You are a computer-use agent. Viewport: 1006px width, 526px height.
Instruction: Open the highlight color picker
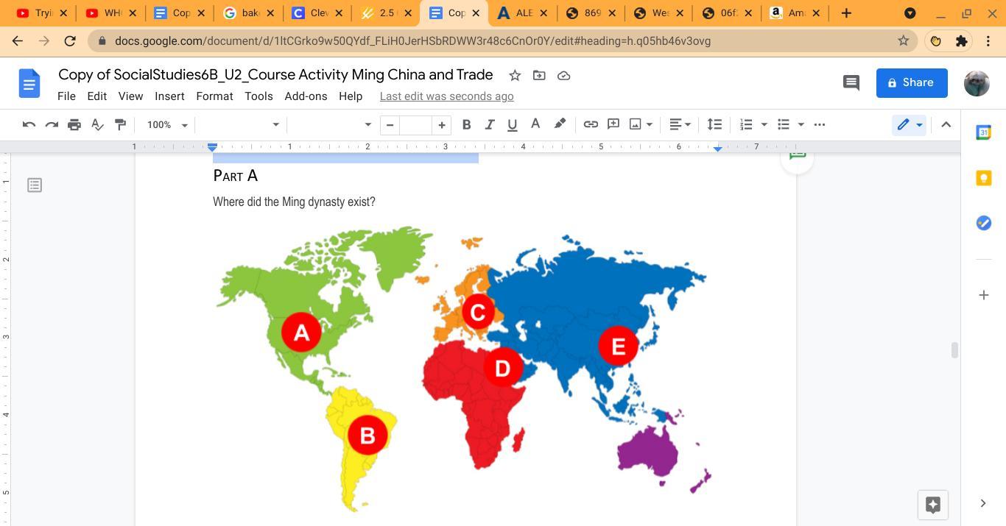(x=560, y=124)
